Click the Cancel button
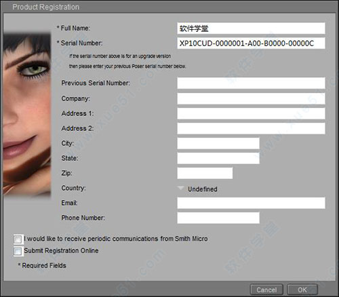Viewport: 339px width, 297px height. 266,290
